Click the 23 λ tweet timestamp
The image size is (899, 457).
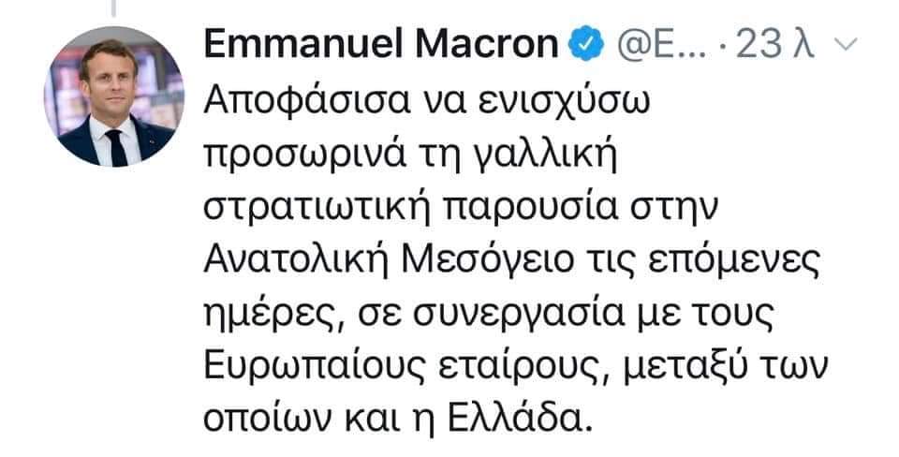click(774, 44)
